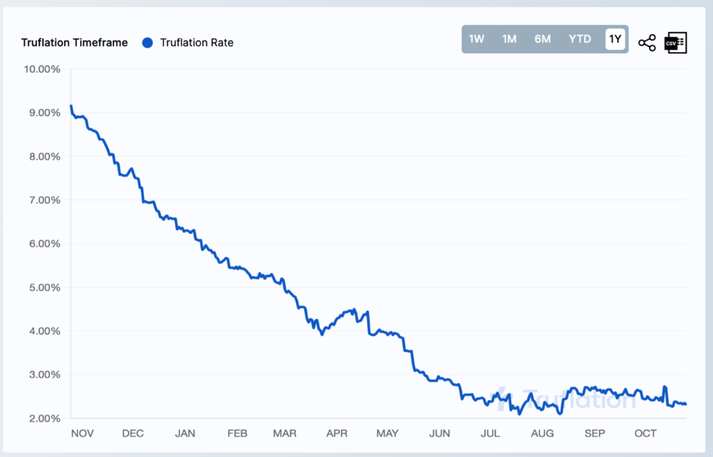
Task: Click the Truflation Rate legend label
Action: coord(197,43)
